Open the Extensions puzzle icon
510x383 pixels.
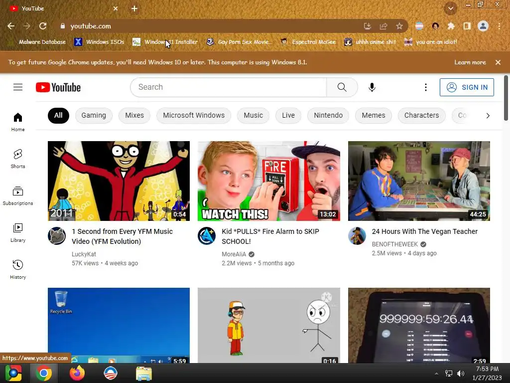(451, 26)
